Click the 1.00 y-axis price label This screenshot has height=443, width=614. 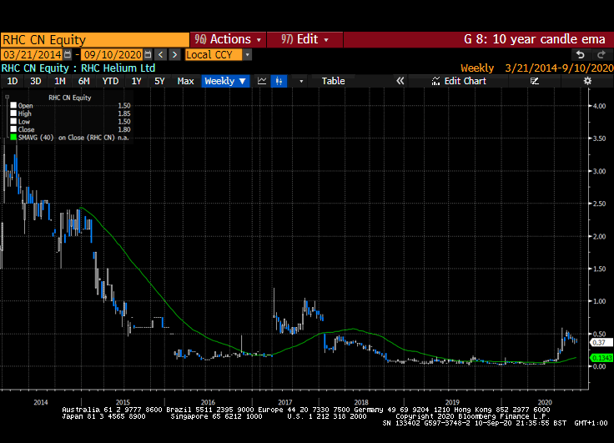click(599, 301)
